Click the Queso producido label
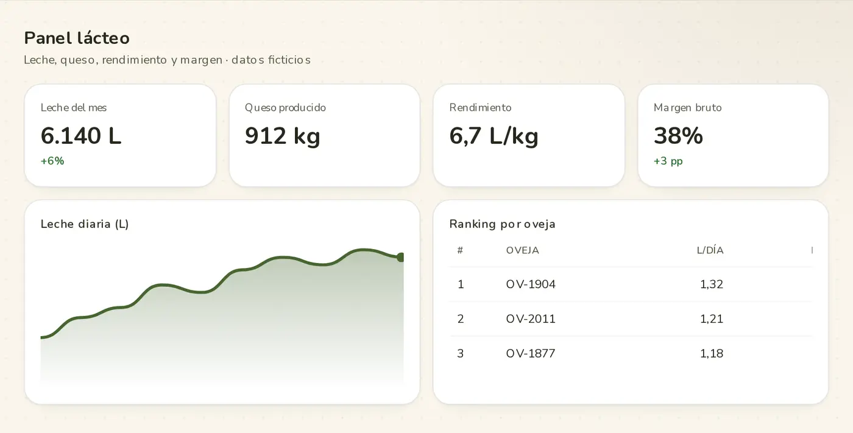This screenshot has width=853, height=433. coord(285,108)
